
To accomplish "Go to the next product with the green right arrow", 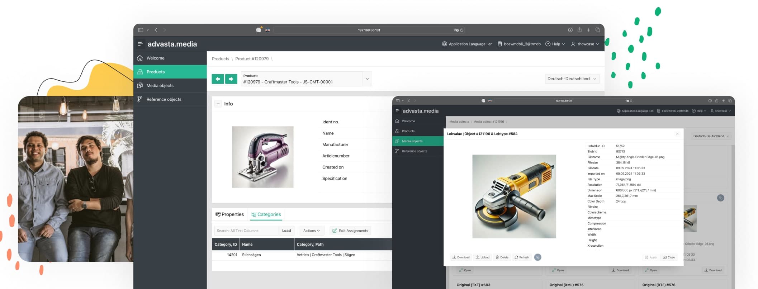I will (x=231, y=79).
